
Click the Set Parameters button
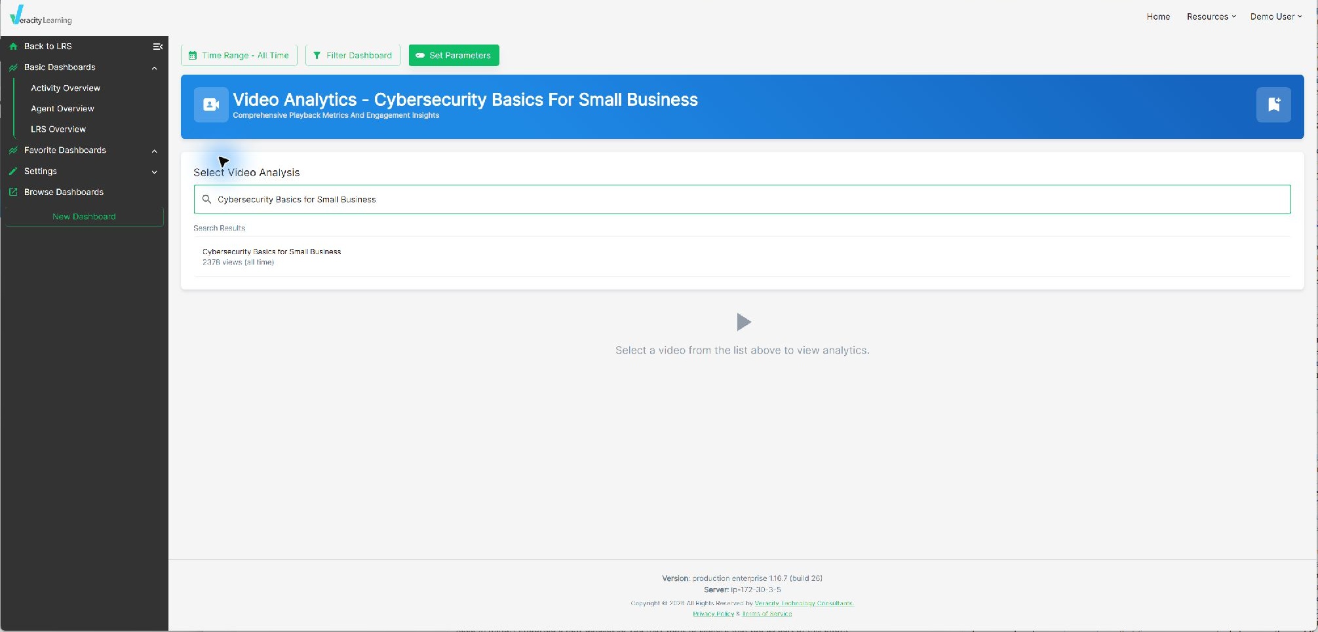pyautogui.click(x=454, y=56)
